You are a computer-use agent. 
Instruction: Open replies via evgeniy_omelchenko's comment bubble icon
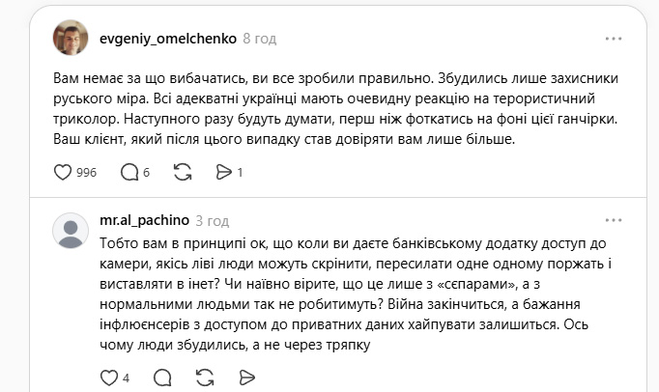pos(129,173)
